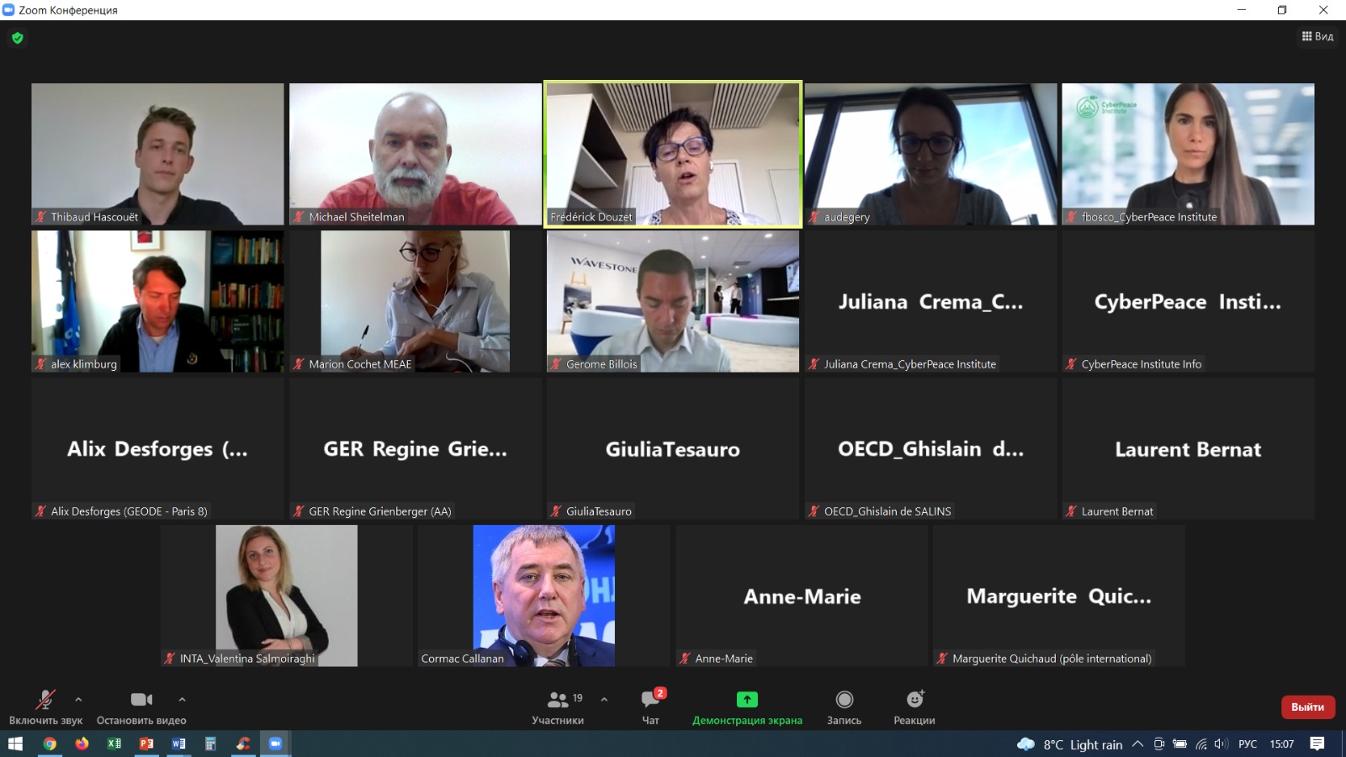Click Zoom icon in taskbar
Screen dimensions: 1346x757
(x=275, y=744)
